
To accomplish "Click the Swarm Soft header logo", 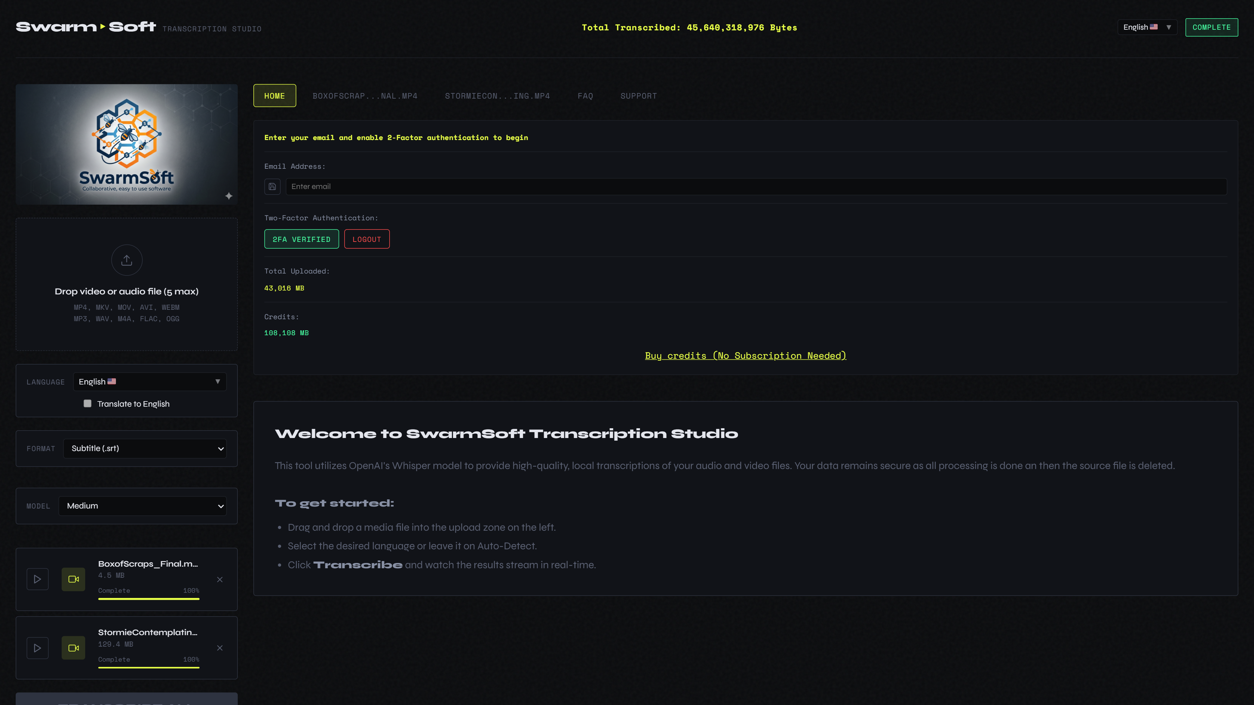I will pyautogui.click(x=86, y=27).
